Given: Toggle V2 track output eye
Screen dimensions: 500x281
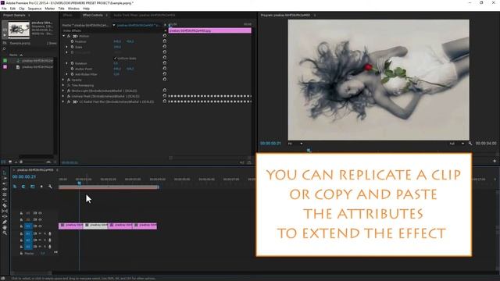Looking at the screenshot, I should pos(40,219).
